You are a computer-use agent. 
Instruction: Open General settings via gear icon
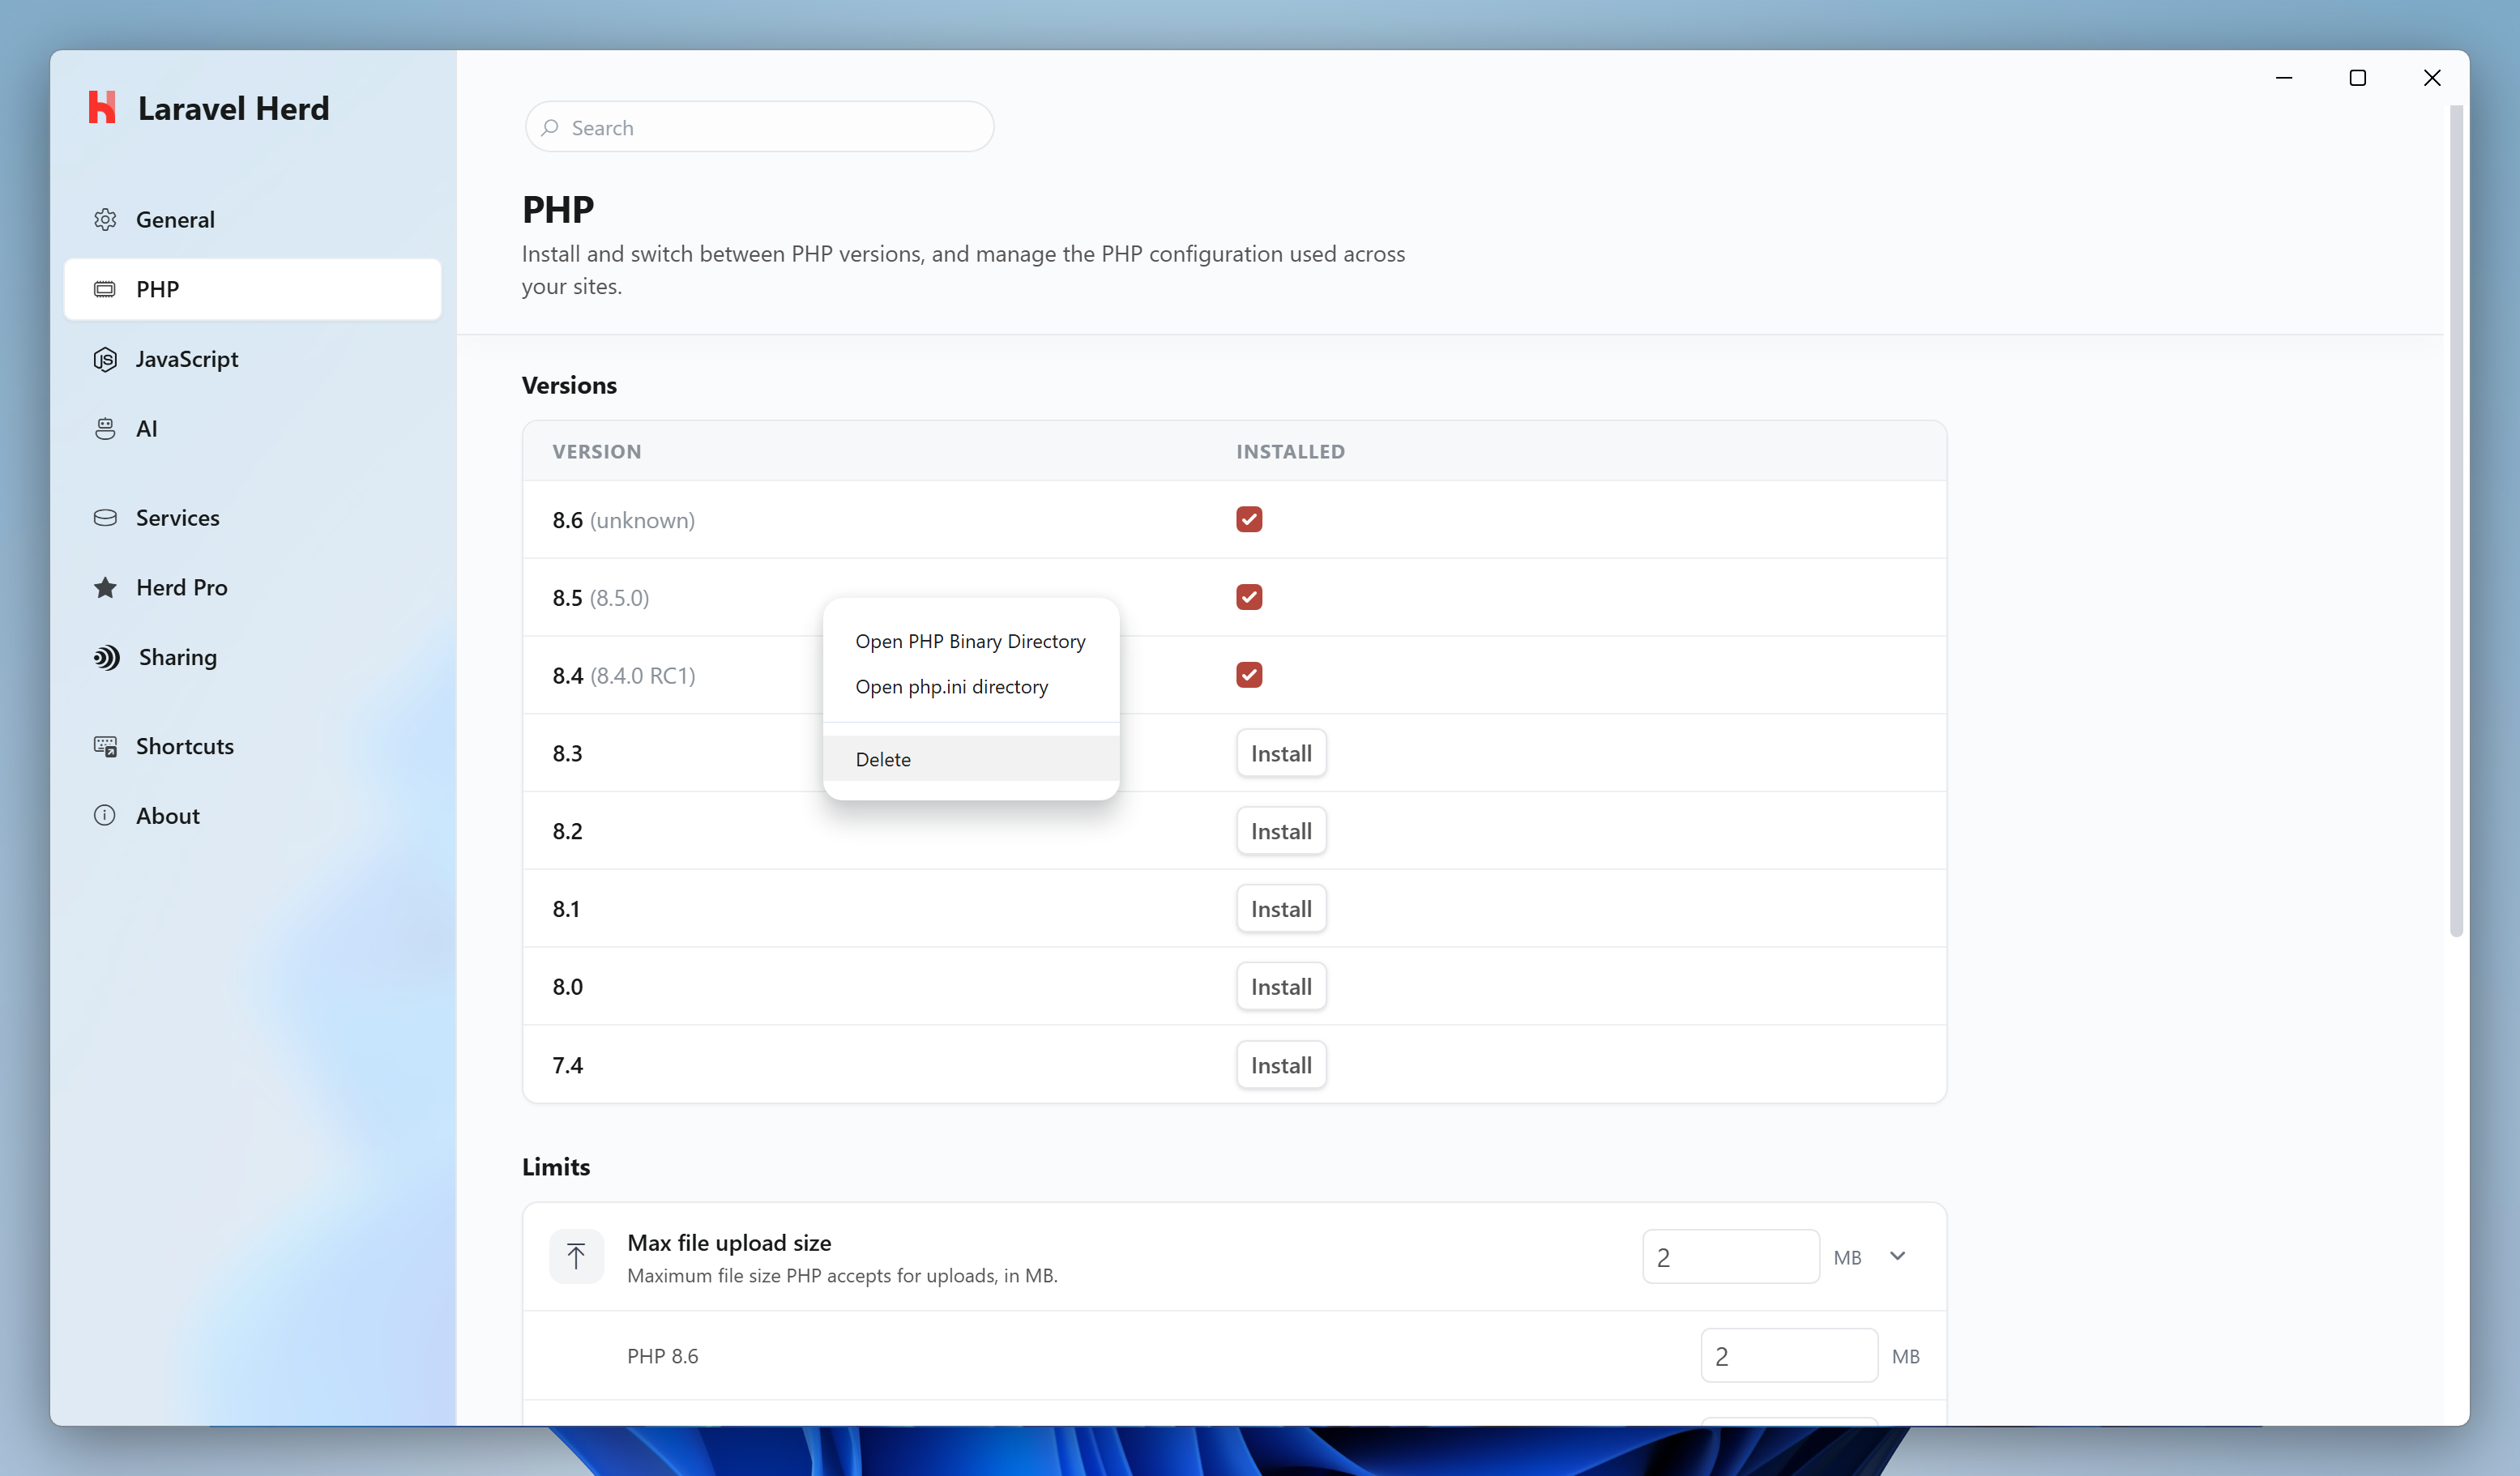click(105, 219)
